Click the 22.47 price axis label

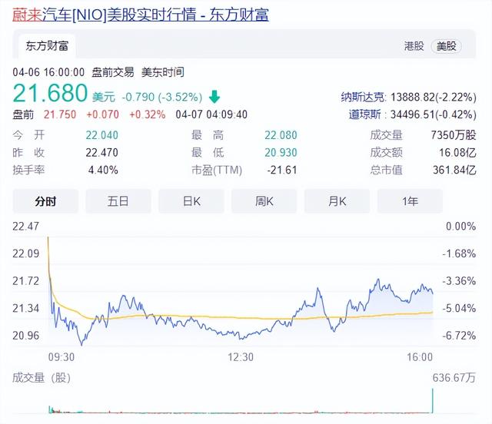coord(25,226)
